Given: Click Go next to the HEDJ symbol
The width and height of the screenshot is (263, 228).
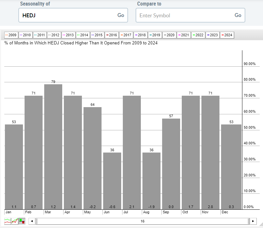Looking at the screenshot, I should point(121,15).
